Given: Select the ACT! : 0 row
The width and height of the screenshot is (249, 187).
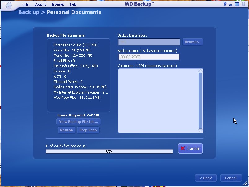Looking at the screenshot, I should [60, 76].
